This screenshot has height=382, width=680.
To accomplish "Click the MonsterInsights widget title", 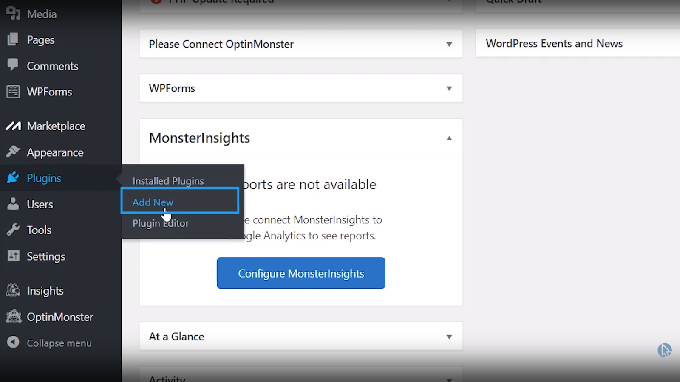I will [x=199, y=138].
